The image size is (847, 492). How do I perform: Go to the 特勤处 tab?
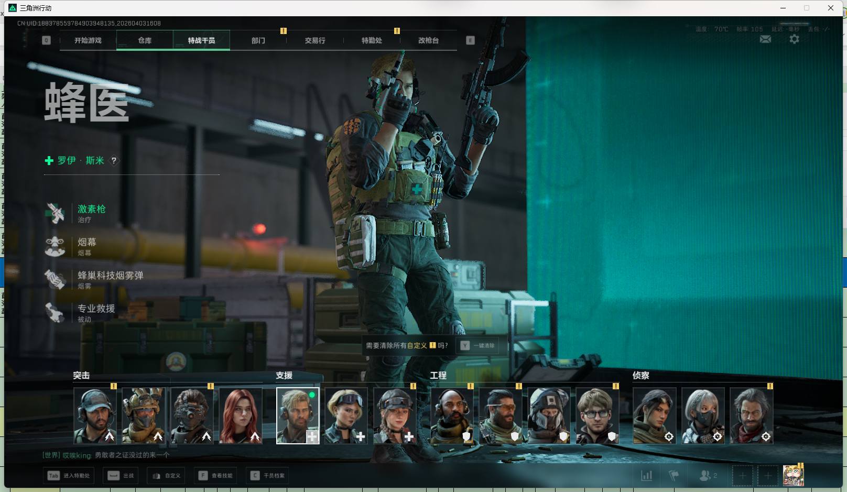372,40
